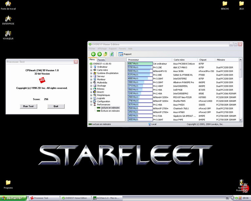
Task: Click the green Forward arrow in EVEREST toolbar
Action: tap(99, 54)
